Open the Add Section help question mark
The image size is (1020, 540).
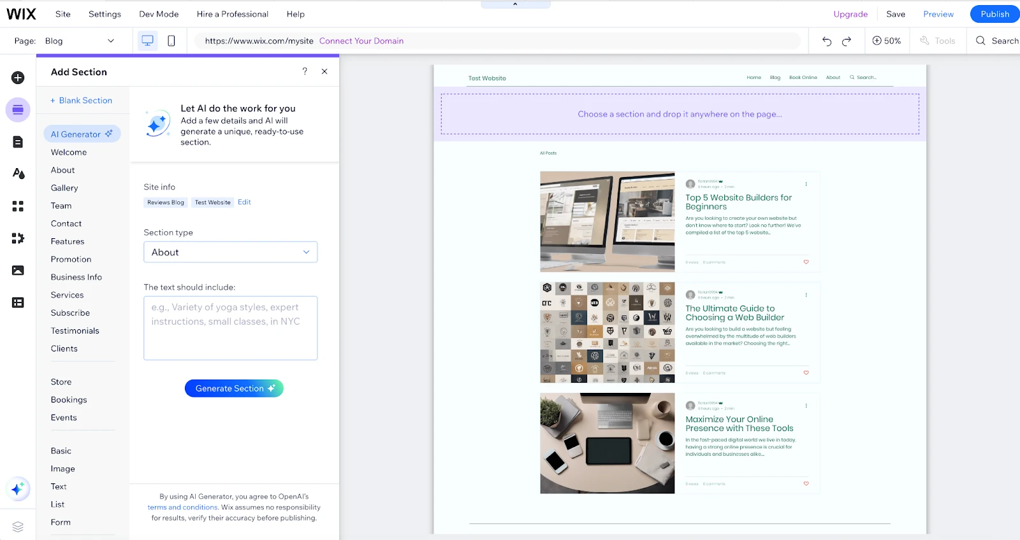pos(305,71)
